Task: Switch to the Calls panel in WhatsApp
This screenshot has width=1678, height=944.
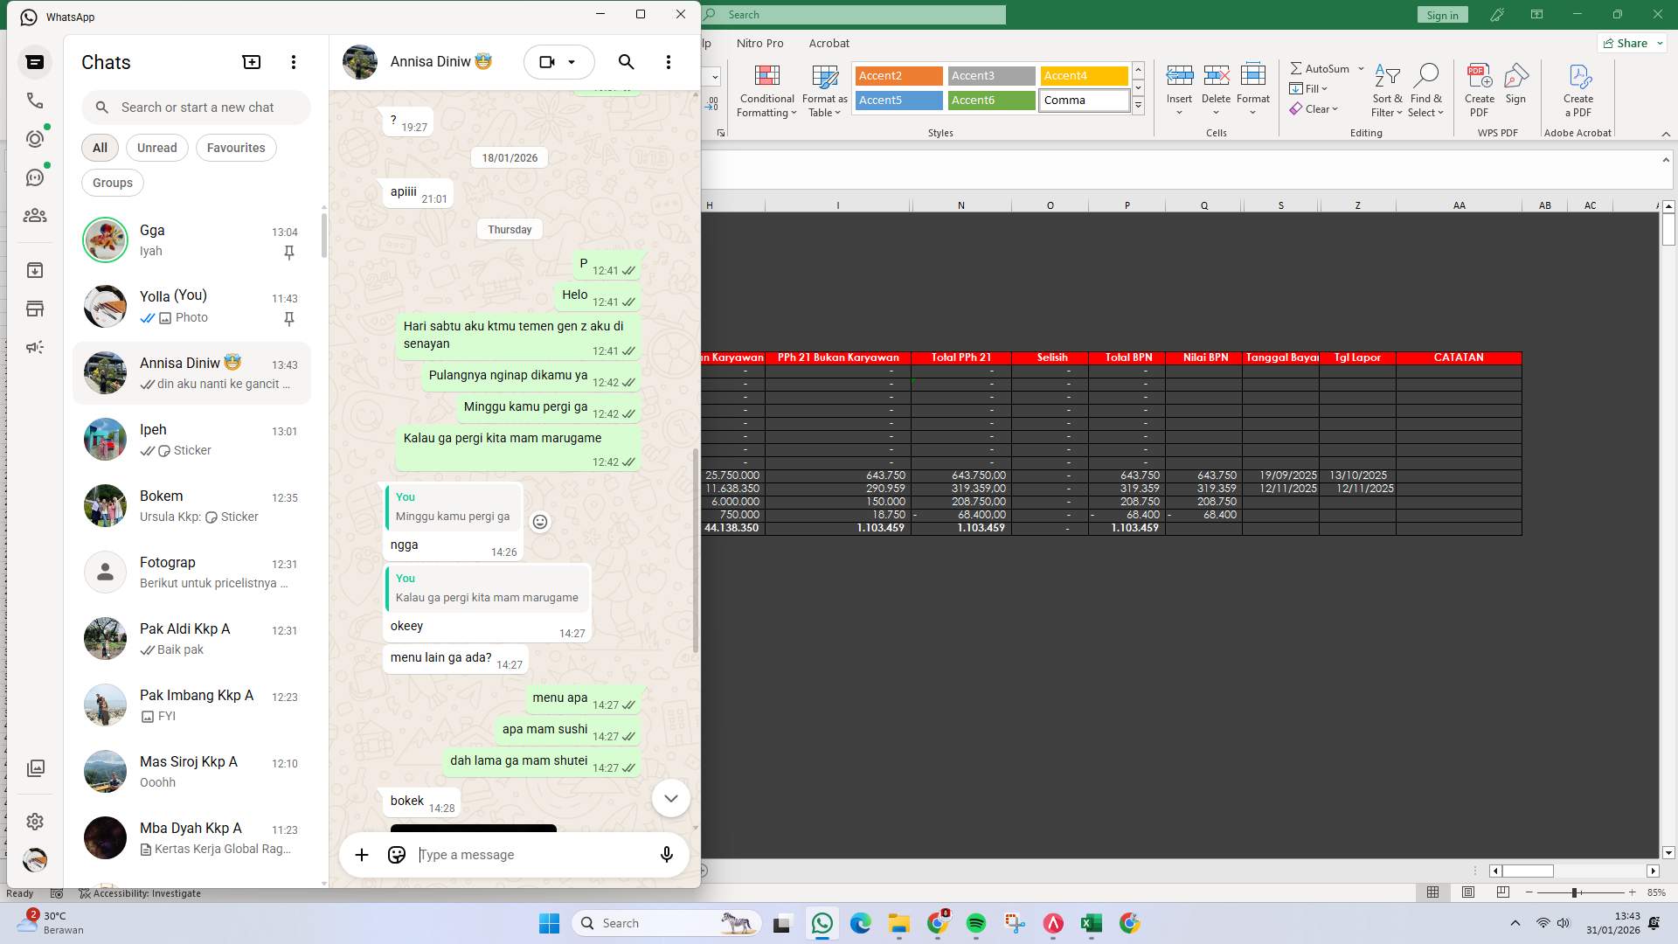Action: click(35, 101)
